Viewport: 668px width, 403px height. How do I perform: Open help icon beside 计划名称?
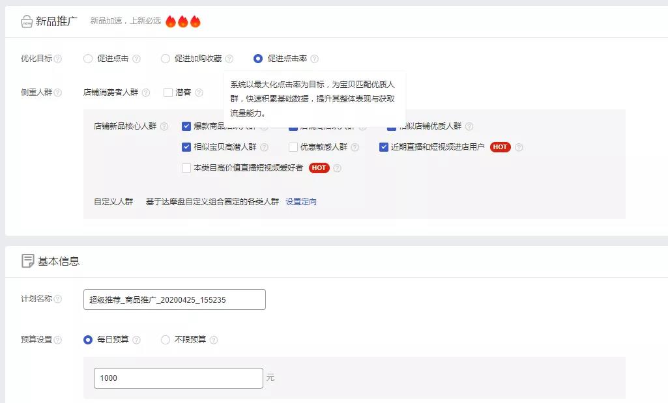pos(58,299)
